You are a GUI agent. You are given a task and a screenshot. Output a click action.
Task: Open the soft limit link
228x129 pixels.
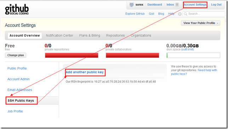[187, 49]
